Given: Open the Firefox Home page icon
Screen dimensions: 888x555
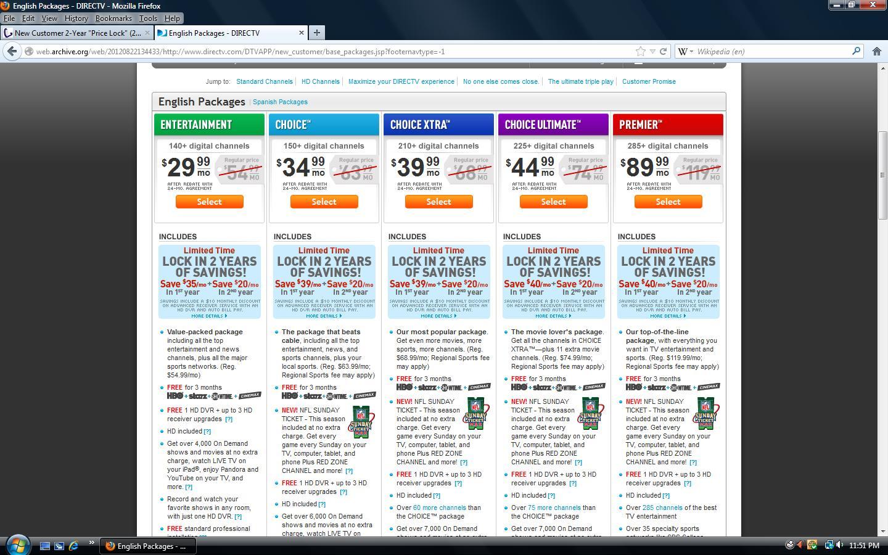Looking at the screenshot, I should (x=876, y=51).
